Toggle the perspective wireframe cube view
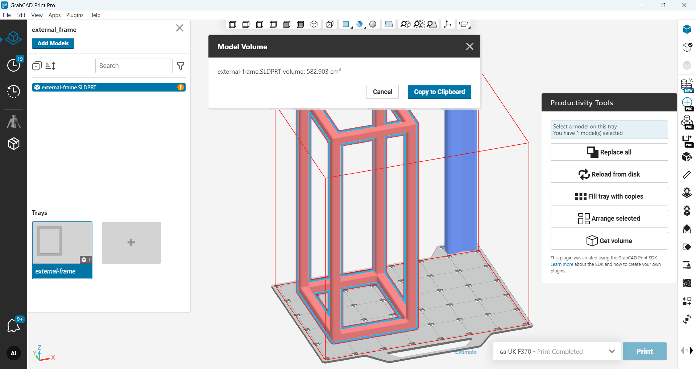Viewport: 696px width, 369px height. [330, 24]
